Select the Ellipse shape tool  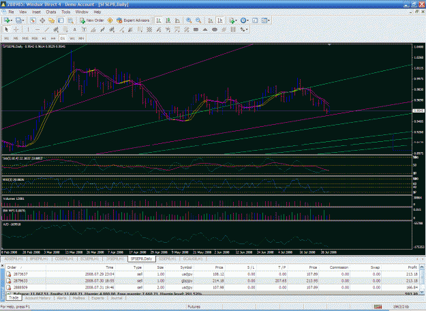214,29
